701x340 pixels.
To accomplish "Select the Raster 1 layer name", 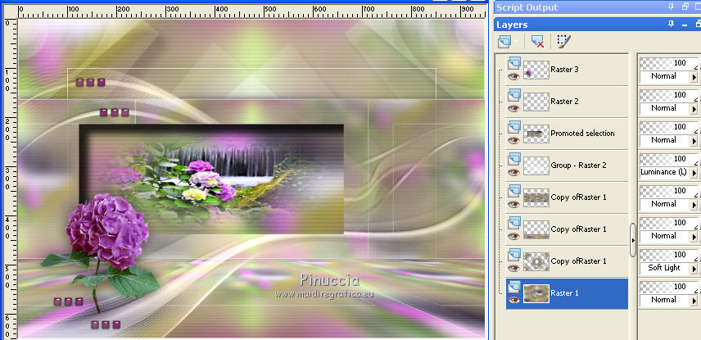I will pyautogui.click(x=564, y=293).
